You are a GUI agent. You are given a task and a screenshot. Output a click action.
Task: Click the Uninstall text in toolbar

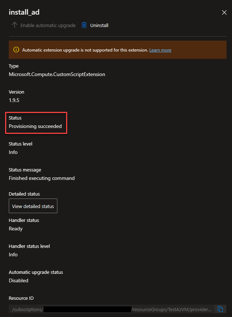point(99,25)
